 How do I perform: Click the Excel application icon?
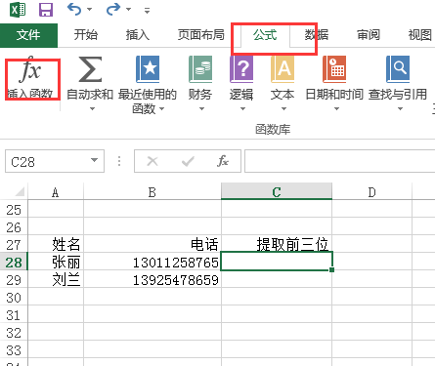coord(18,10)
